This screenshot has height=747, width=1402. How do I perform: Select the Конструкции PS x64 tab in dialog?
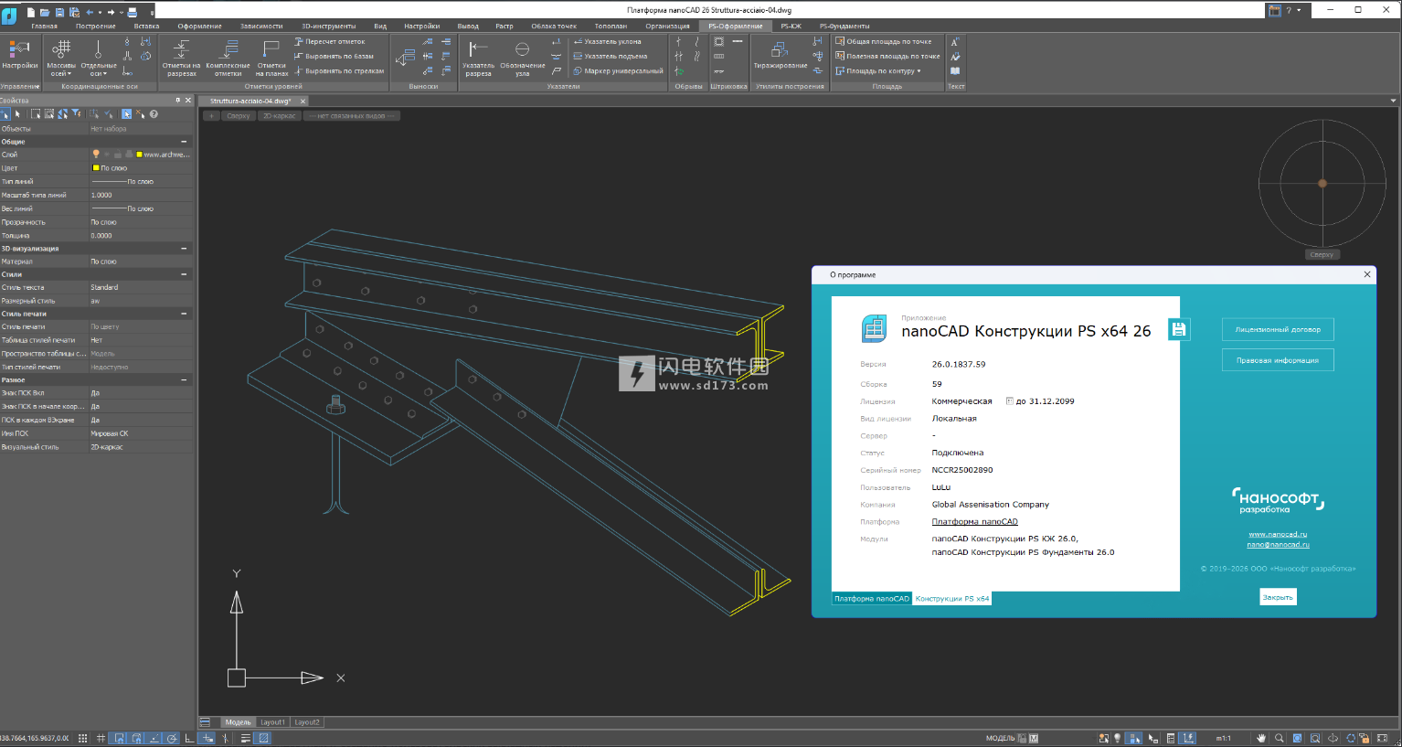coord(952,599)
